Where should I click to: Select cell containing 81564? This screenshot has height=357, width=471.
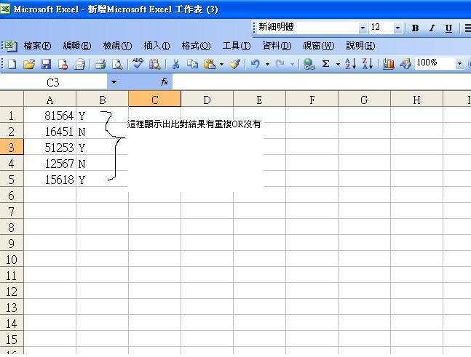point(50,116)
